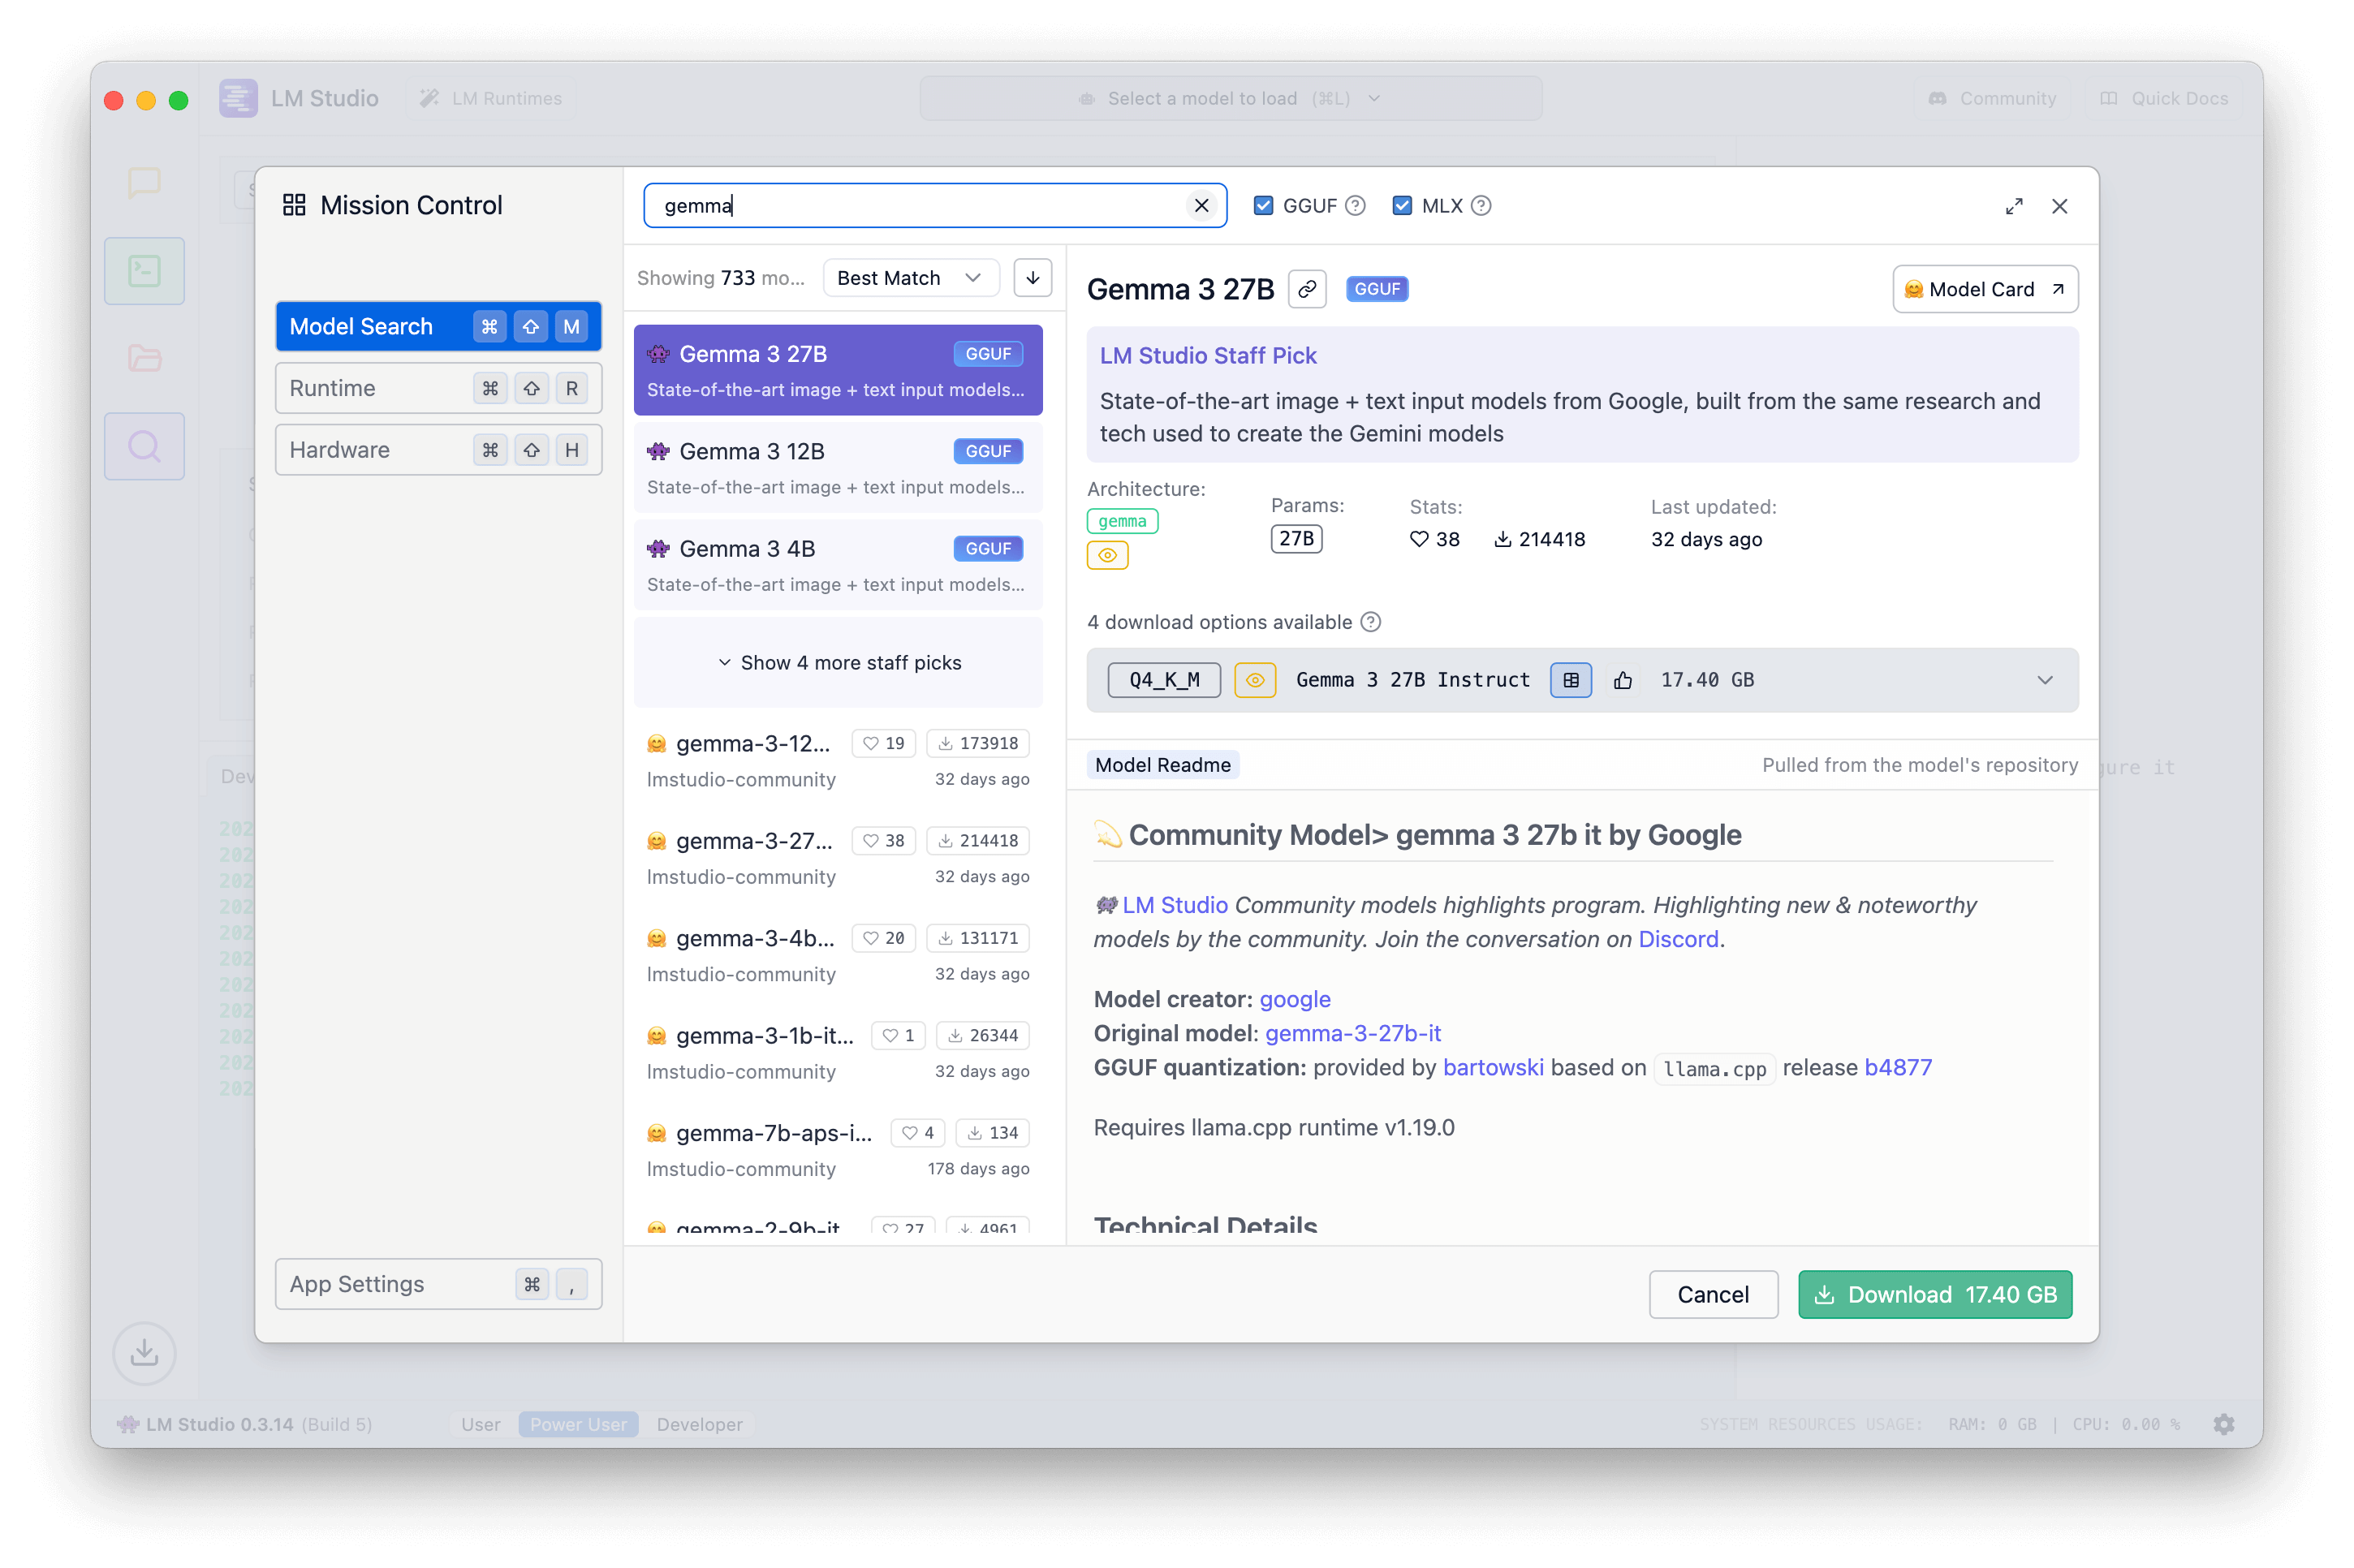2354x1568 pixels.
Task: Open the Community button
Action: coord(1991,98)
